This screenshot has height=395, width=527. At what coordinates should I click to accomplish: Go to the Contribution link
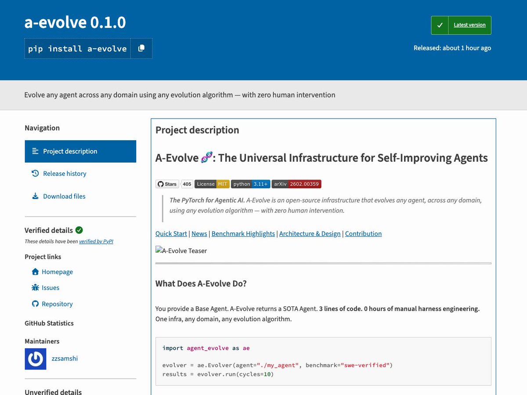[363, 234]
